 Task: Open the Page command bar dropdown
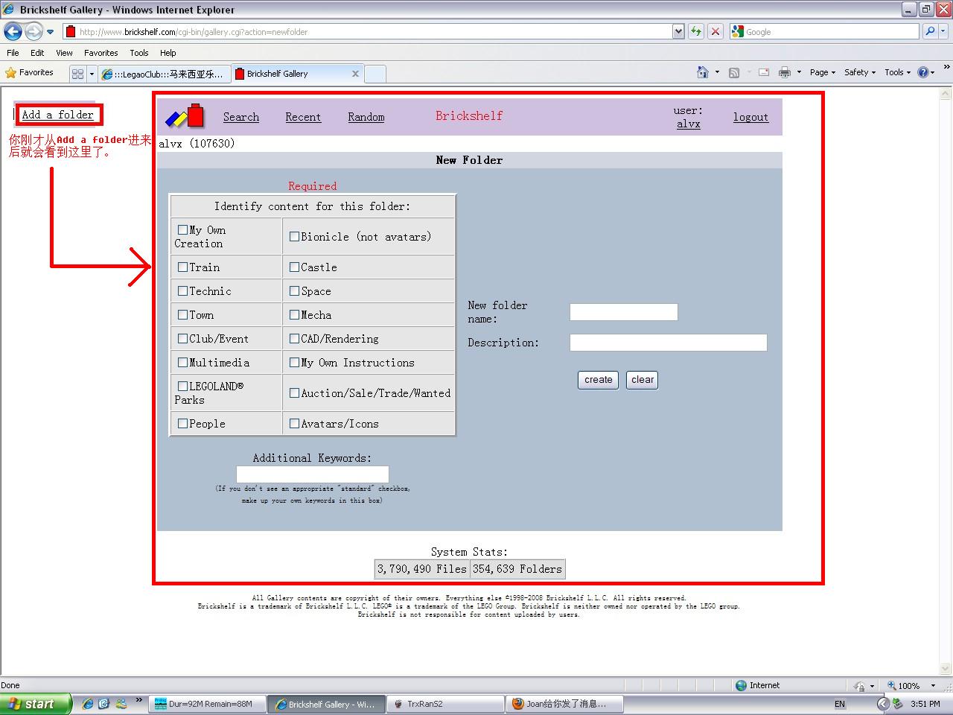pyautogui.click(x=823, y=72)
